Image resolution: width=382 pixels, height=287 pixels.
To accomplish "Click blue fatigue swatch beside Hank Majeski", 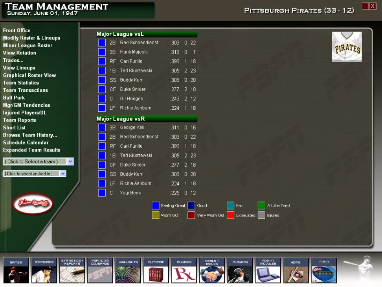I will (x=102, y=52).
